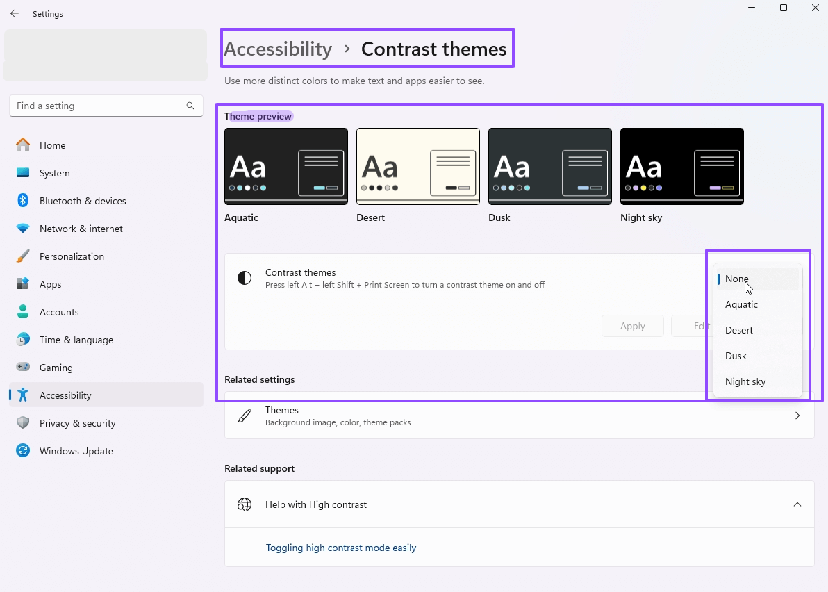
Task: Open Bluetooth & devices settings
Action: pyautogui.click(x=83, y=201)
